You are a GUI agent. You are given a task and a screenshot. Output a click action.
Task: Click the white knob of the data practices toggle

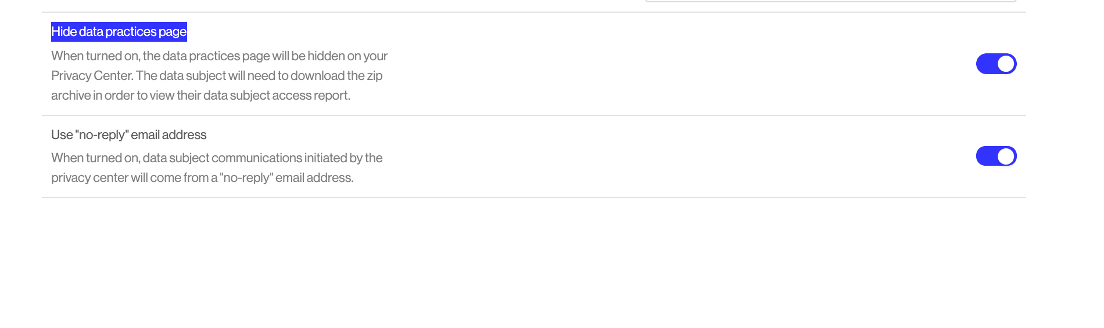click(1006, 64)
